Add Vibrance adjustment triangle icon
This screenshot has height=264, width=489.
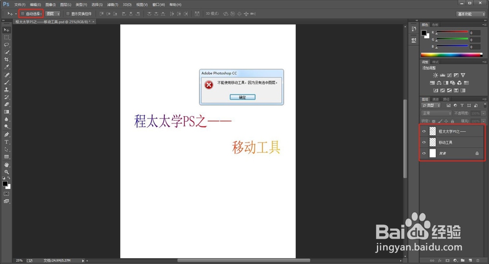pyautogui.click(x=463, y=75)
